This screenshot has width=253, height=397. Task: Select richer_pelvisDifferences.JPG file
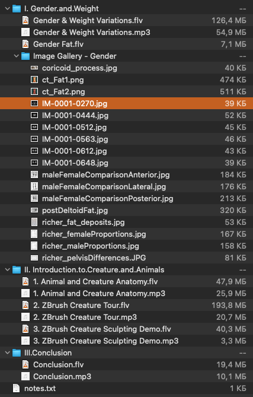[126, 258]
